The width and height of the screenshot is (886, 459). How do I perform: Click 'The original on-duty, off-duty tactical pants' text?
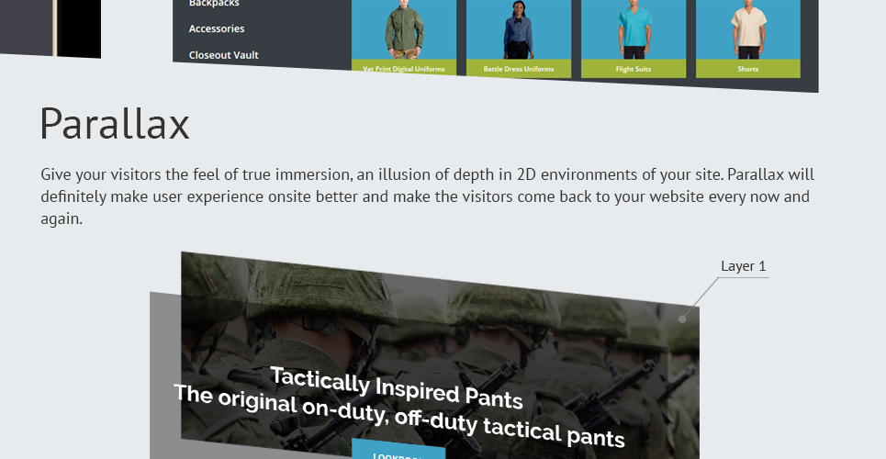pos(398,416)
